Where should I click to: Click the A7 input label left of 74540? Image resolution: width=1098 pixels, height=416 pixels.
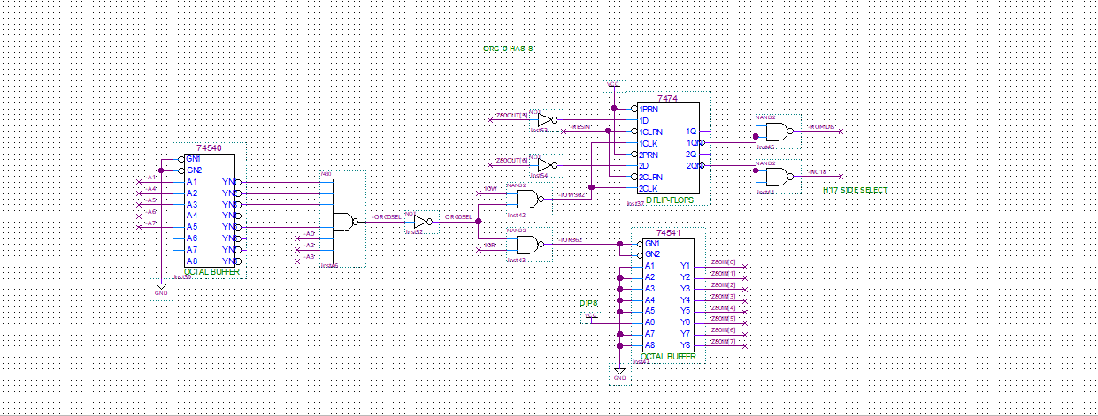(x=151, y=223)
